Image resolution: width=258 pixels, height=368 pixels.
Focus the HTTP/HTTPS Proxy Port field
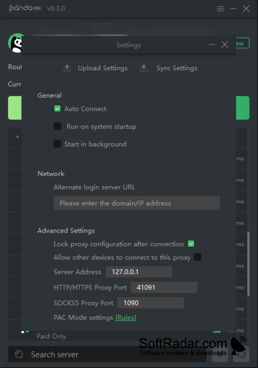click(x=164, y=287)
